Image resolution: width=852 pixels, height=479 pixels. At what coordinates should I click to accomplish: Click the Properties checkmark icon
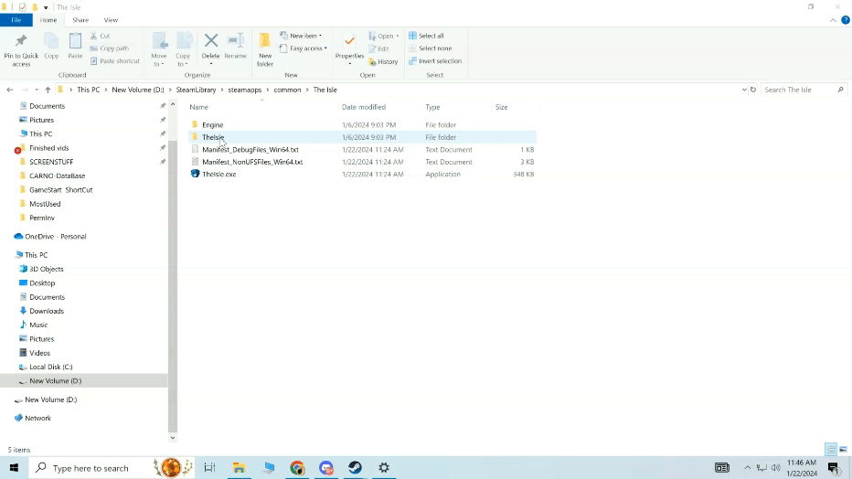pos(349,41)
